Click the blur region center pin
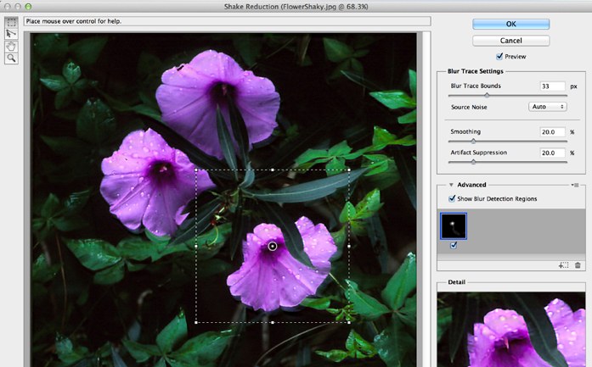 [272, 247]
